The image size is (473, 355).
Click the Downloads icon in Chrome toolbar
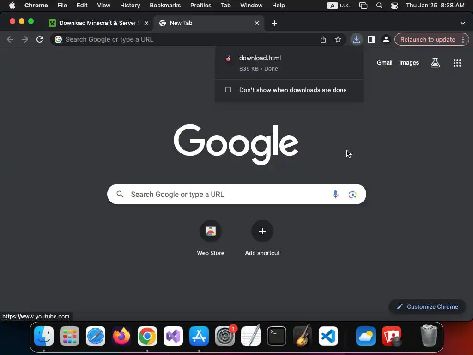click(356, 40)
